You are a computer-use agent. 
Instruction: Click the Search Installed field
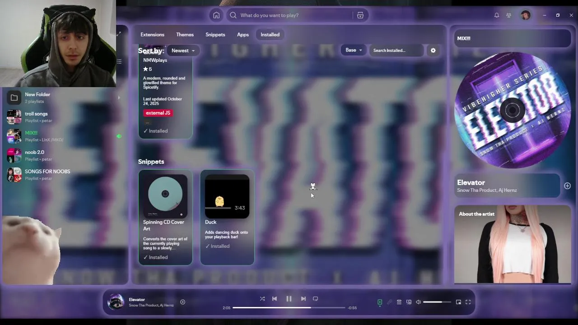pos(396,51)
